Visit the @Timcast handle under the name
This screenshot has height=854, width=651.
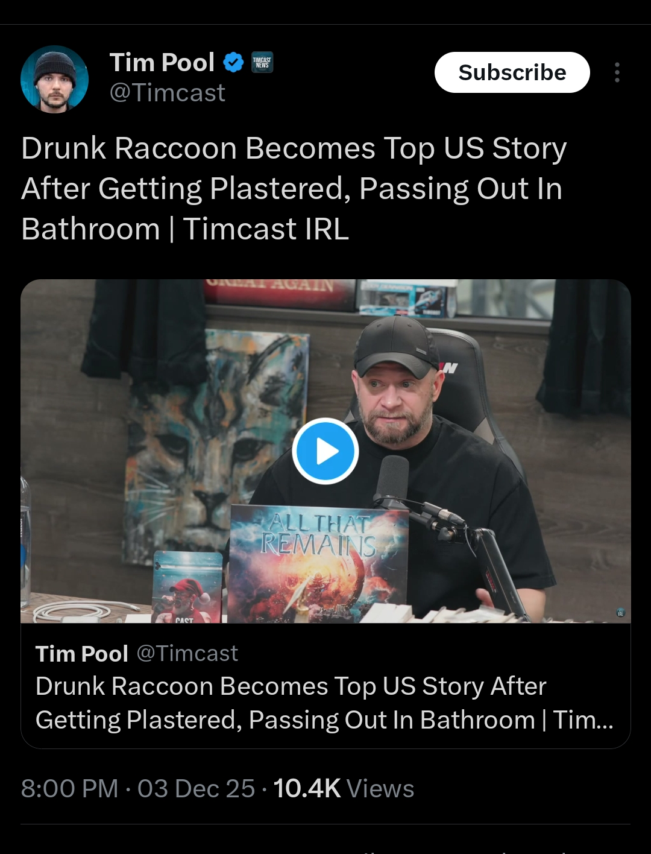(x=167, y=93)
